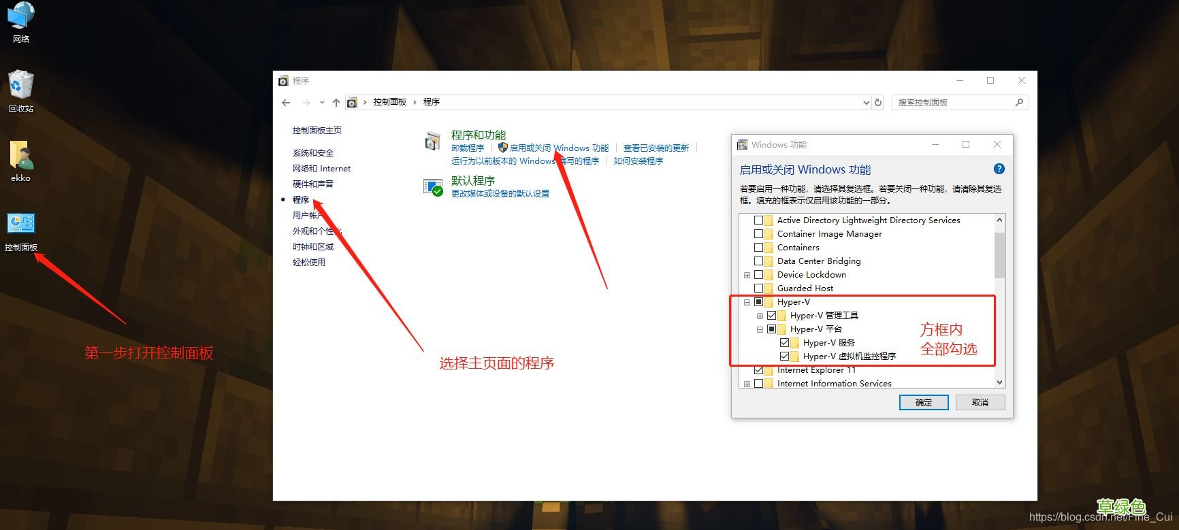Open the 控制面板 desktop icon

(21, 231)
